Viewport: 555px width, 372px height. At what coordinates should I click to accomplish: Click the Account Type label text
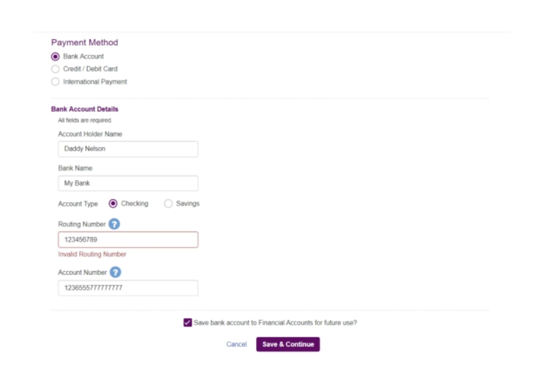[x=78, y=204]
